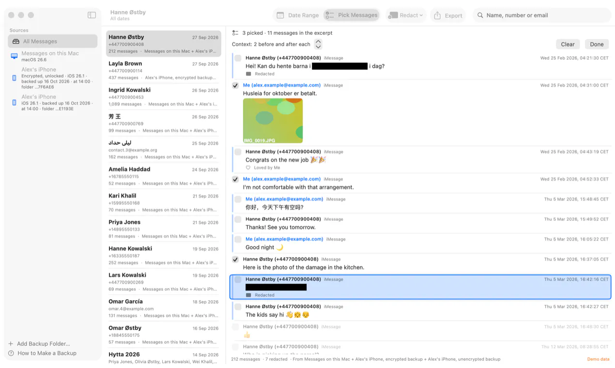Open the IMG_0019.JPG attachment thumbnail
The image size is (615, 368).
(273, 121)
